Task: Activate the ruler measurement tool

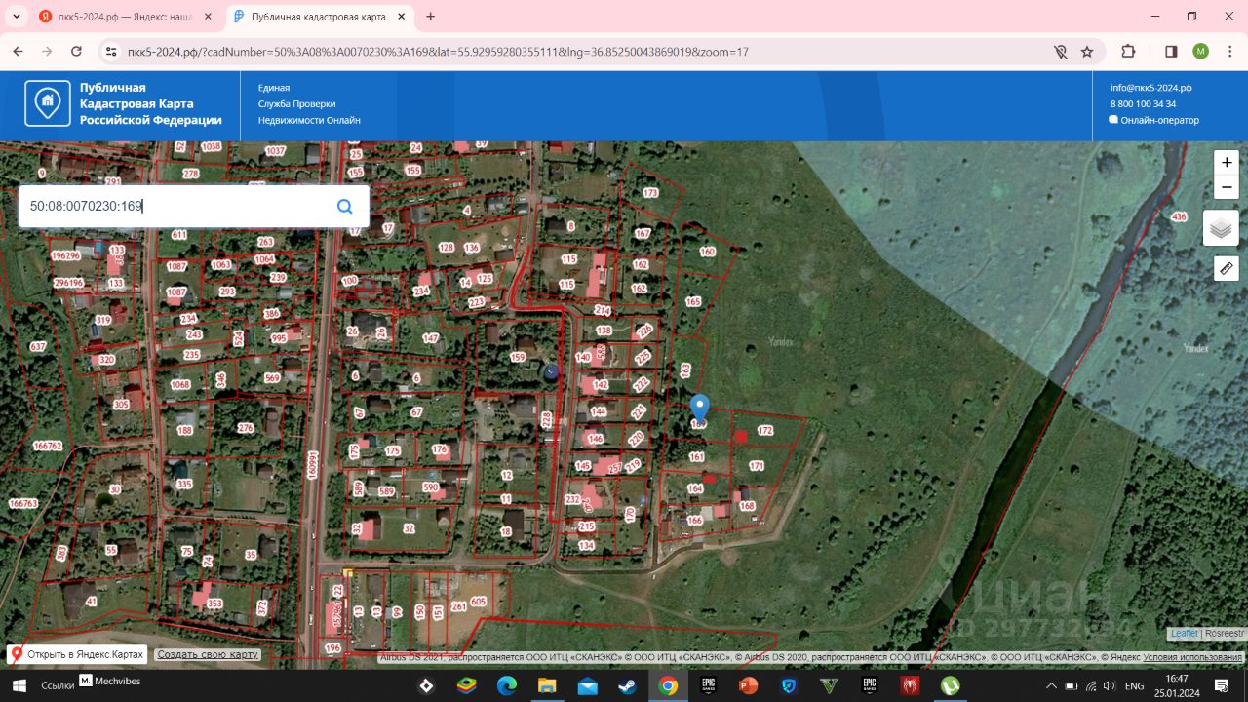Action: [x=1226, y=268]
